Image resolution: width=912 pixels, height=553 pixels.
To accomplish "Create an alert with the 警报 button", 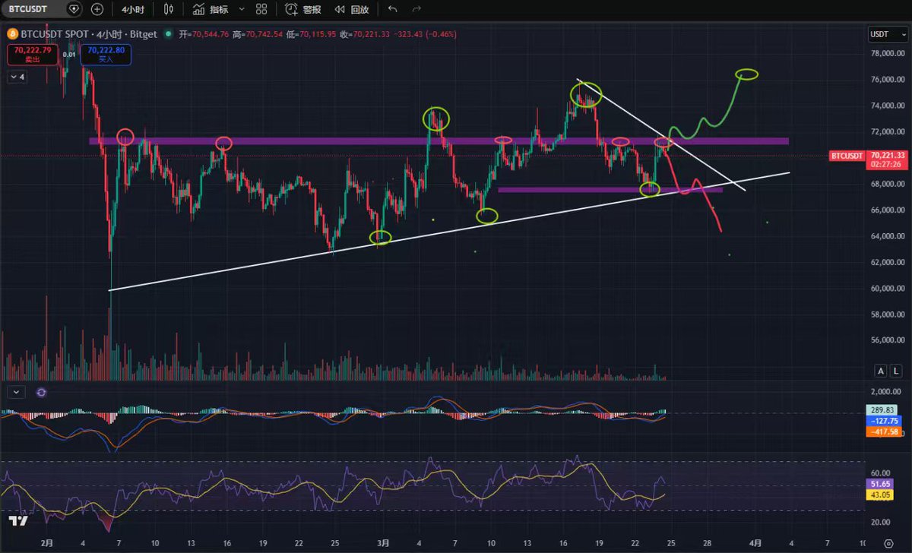I will (302, 9).
